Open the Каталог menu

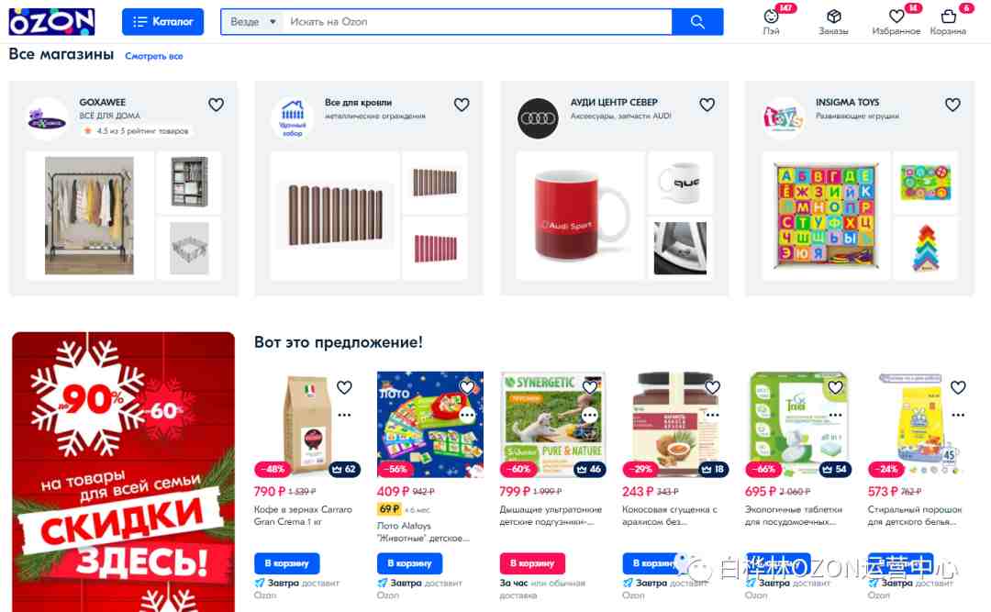[162, 21]
